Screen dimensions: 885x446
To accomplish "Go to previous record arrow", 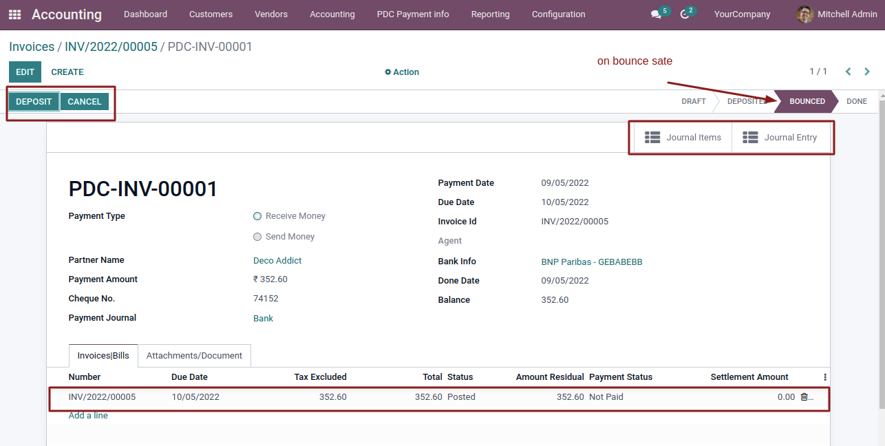I will tap(848, 72).
